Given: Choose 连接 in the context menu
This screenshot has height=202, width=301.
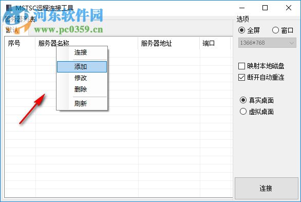Looking at the screenshot, I should (x=82, y=52).
